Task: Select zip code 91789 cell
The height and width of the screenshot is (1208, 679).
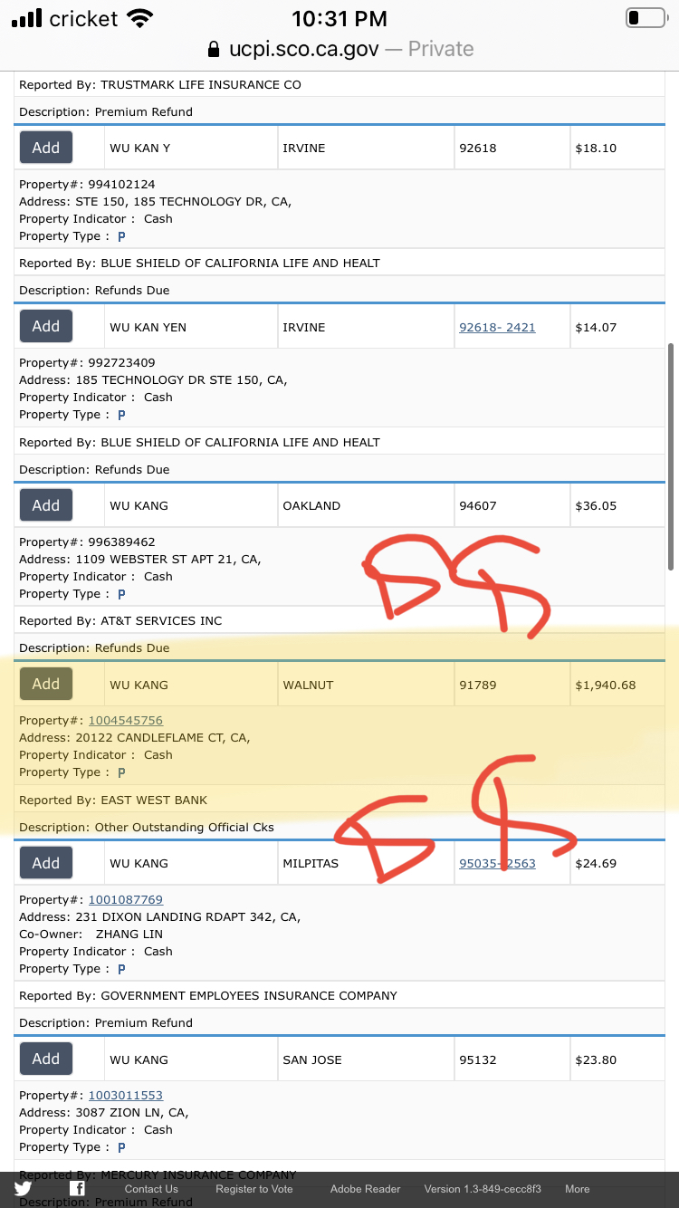Action: point(512,685)
